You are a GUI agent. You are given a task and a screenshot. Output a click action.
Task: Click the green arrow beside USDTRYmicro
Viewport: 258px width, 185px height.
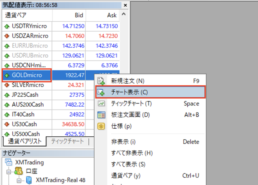[7, 26]
